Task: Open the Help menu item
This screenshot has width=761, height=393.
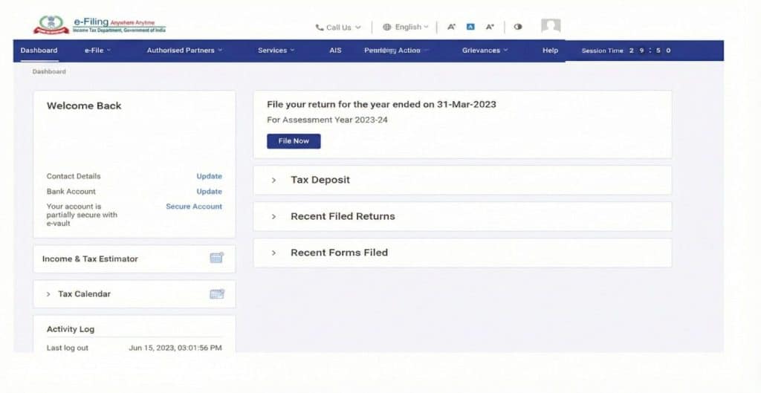Action: (551, 51)
